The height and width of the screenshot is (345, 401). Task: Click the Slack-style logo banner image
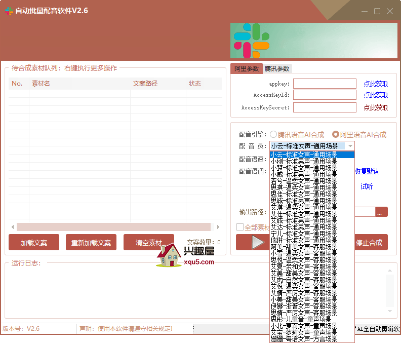tap(314, 41)
